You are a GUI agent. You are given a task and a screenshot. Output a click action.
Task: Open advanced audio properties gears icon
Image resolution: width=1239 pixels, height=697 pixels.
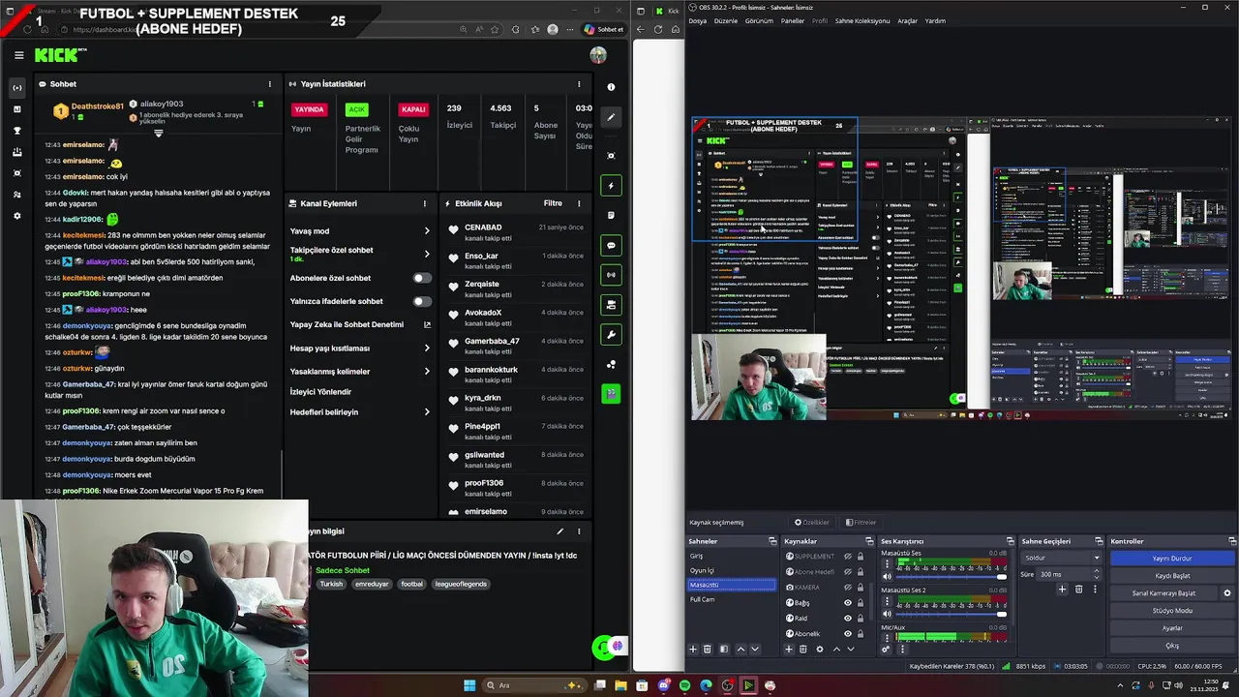click(886, 649)
